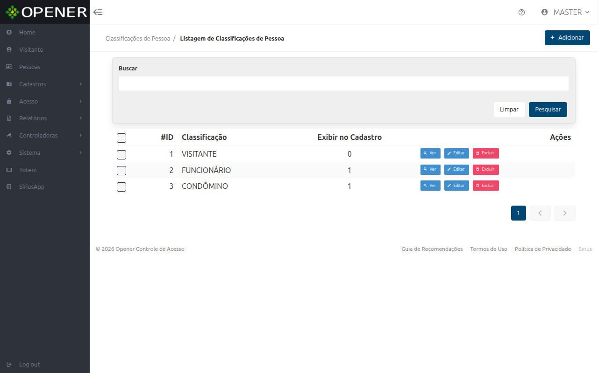The width and height of the screenshot is (598, 373).
Task: Click Excluir for the FUNCIONÁRIO row
Action: (486, 170)
